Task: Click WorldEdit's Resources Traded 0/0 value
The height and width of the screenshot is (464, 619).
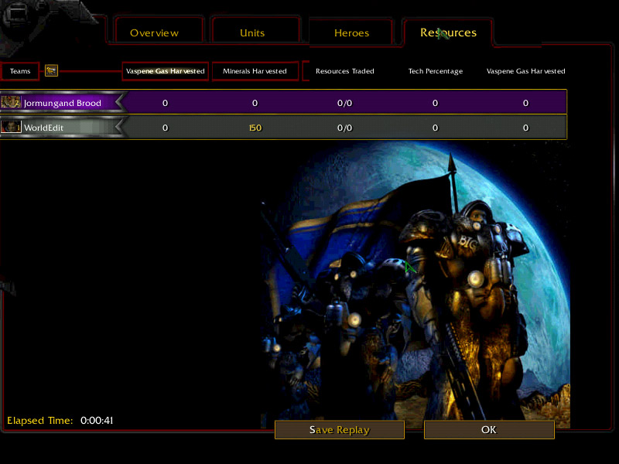Action: [344, 128]
